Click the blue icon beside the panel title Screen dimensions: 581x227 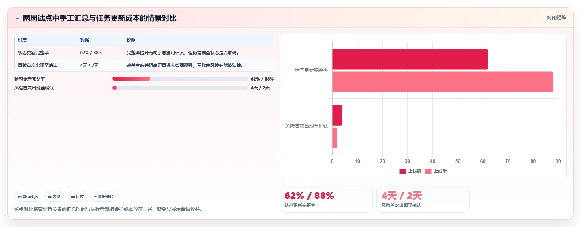(17, 18)
